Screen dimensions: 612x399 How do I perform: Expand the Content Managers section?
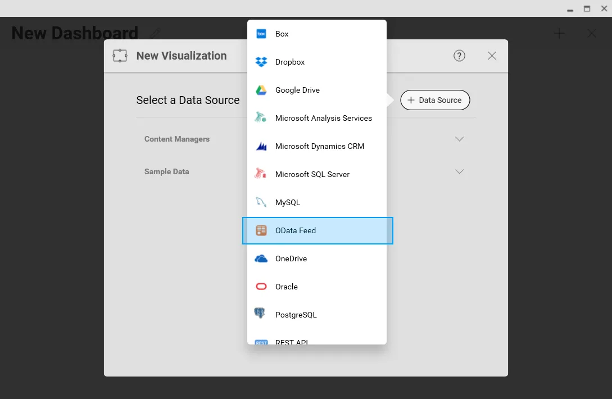[x=459, y=139]
